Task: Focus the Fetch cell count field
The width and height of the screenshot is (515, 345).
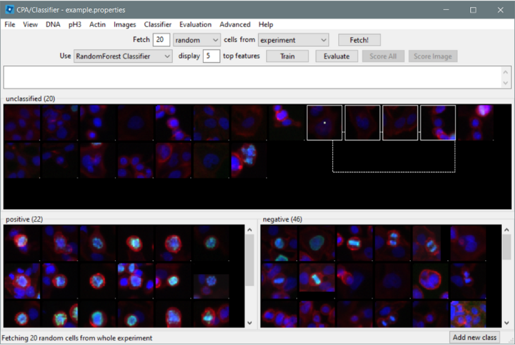Action: [161, 40]
